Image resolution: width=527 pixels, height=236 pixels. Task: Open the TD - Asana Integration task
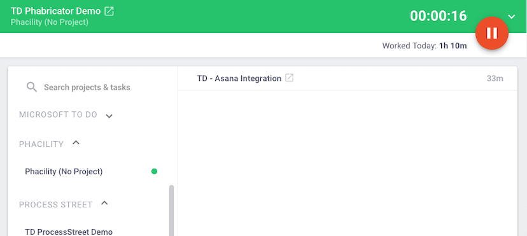[239, 78]
